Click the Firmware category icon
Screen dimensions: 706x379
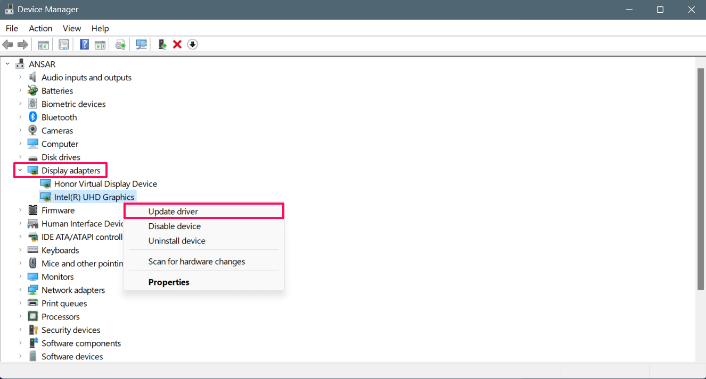(x=33, y=210)
